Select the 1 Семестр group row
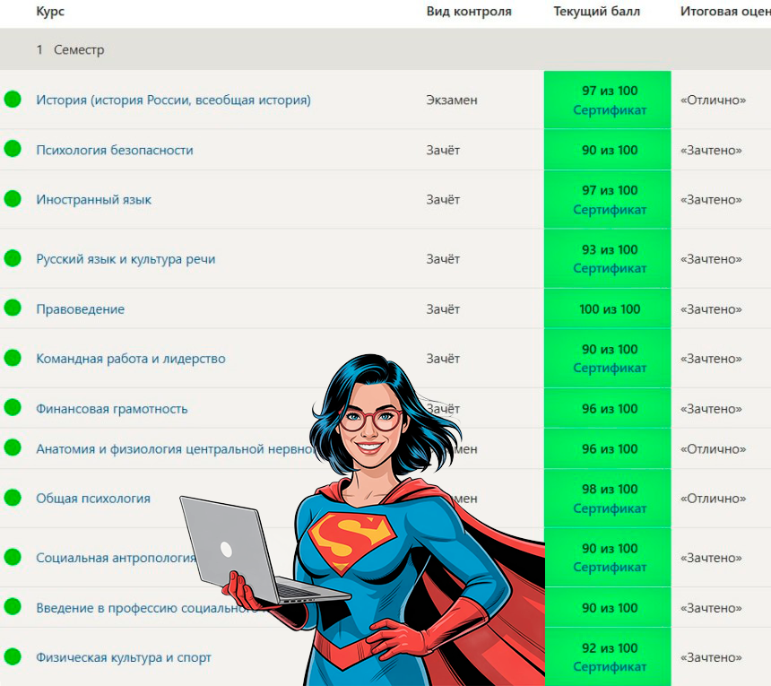771x686 pixels. point(385,49)
